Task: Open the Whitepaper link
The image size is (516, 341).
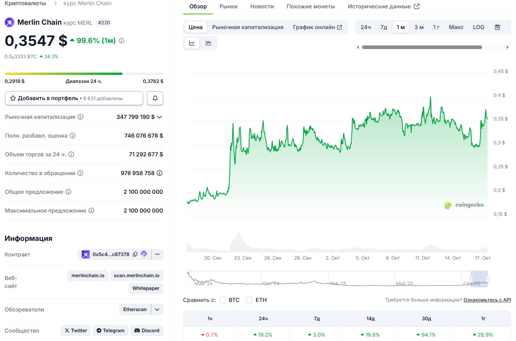Action: tap(146, 288)
